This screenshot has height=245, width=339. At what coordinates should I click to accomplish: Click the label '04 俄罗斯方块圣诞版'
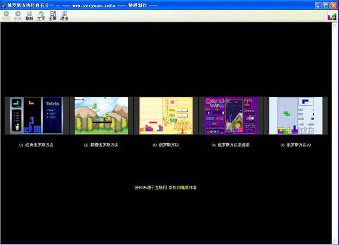point(231,145)
